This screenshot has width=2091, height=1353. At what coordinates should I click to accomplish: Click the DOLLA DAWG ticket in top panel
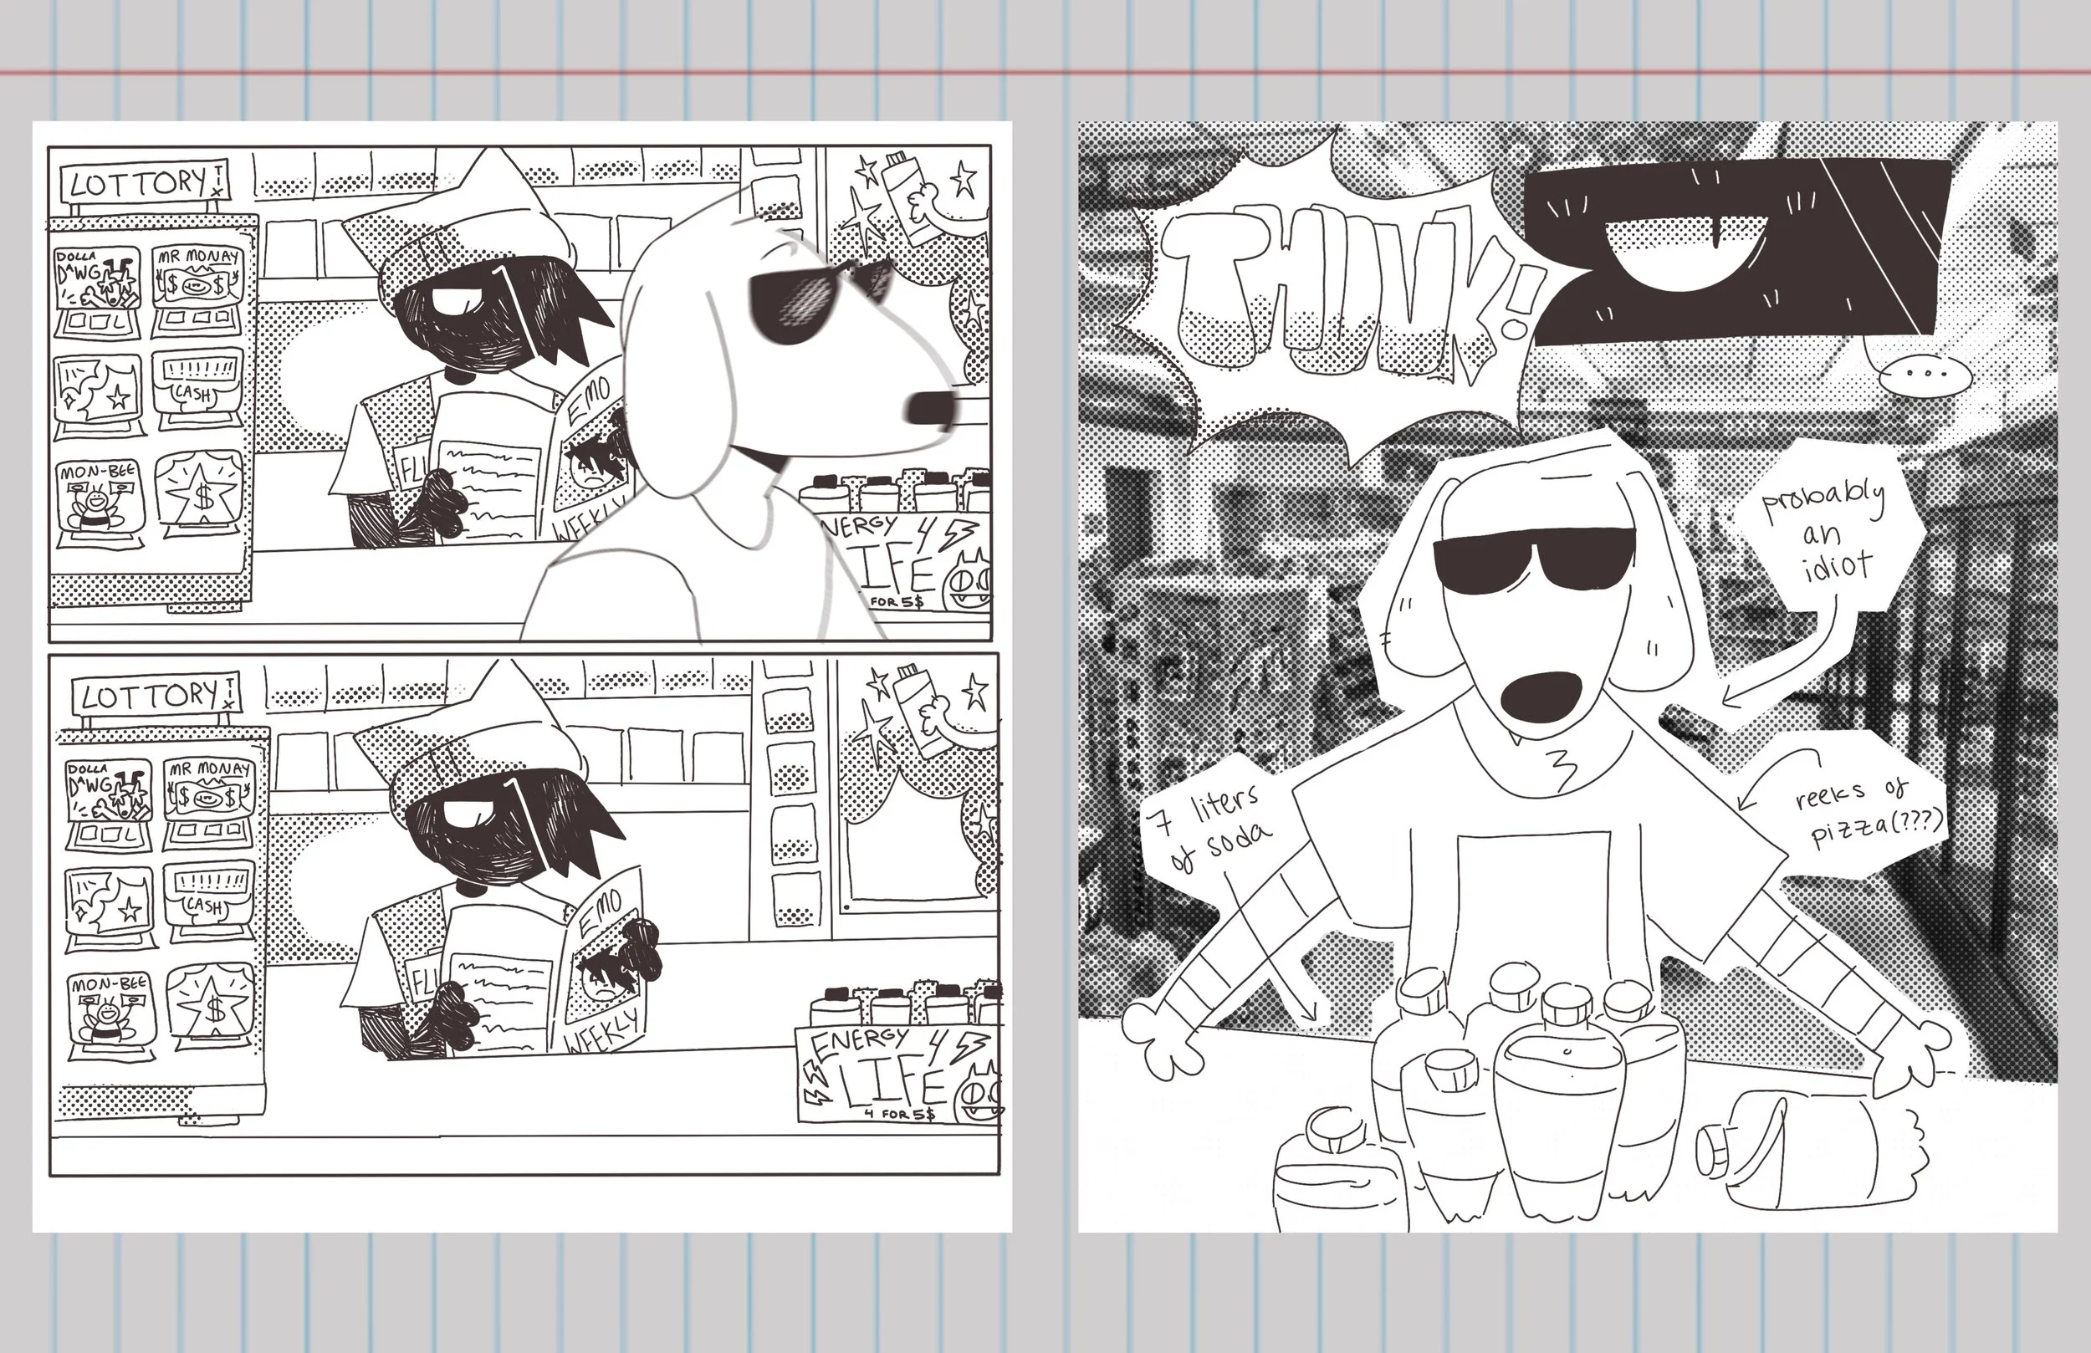pyautogui.click(x=98, y=279)
